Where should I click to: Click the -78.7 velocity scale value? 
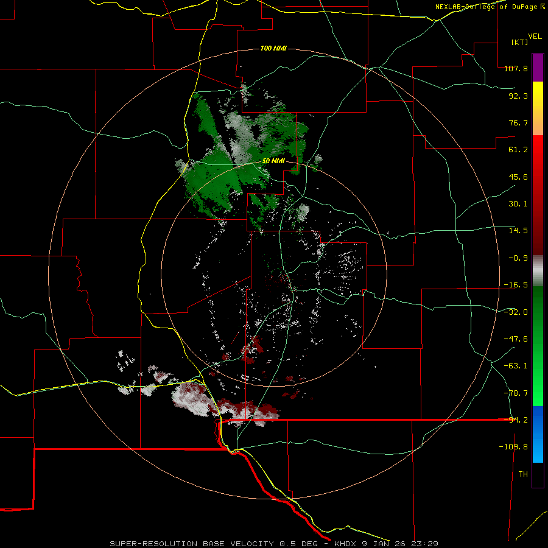516,393
